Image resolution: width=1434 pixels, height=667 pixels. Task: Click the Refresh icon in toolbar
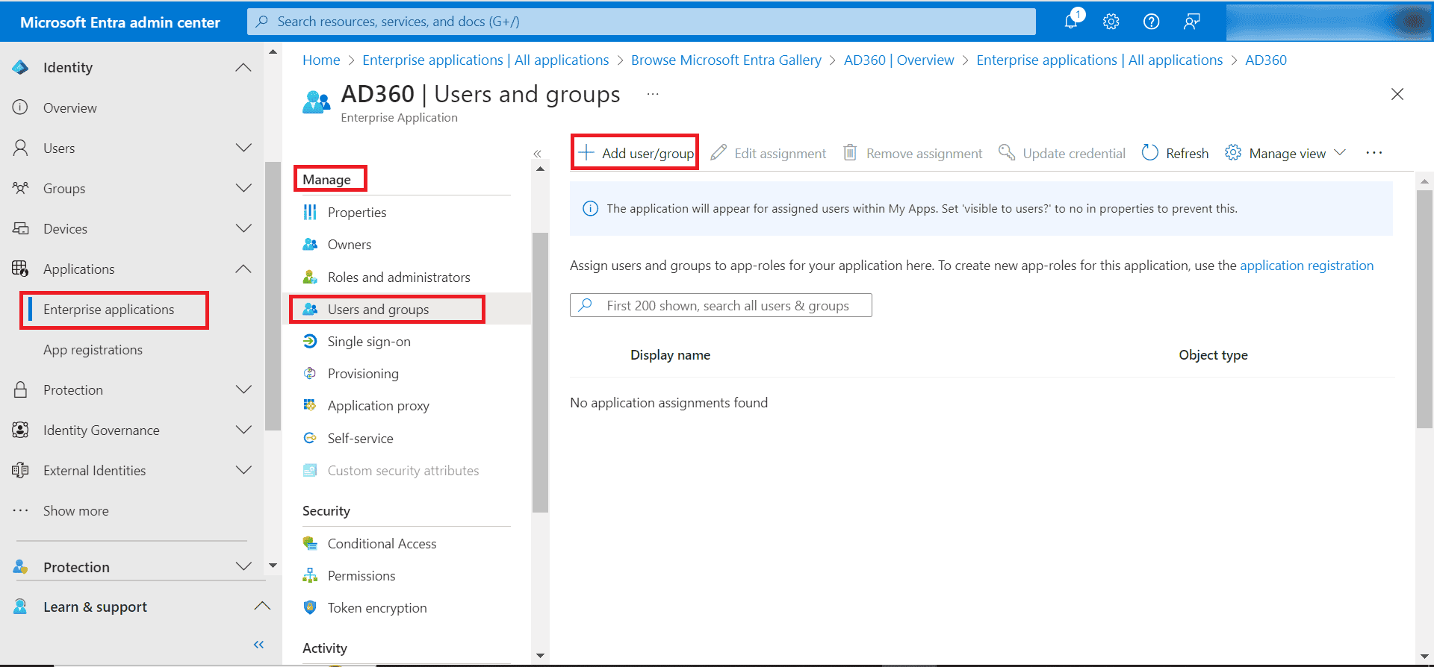click(1150, 153)
